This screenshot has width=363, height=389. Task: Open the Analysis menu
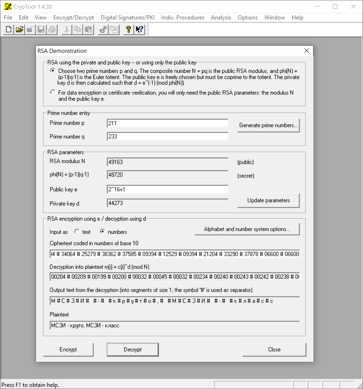(x=221, y=18)
